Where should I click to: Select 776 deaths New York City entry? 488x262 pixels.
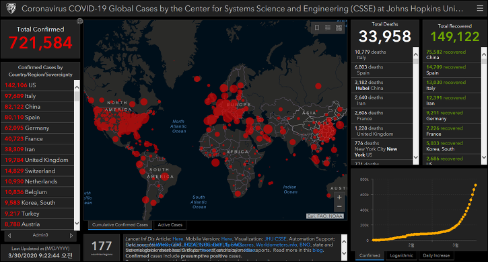tap(382, 149)
